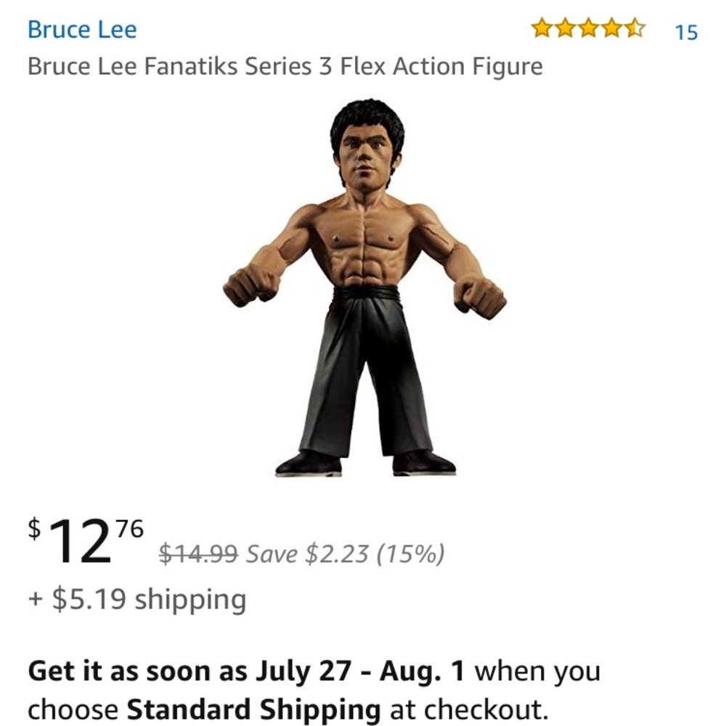This screenshot has width=726, height=726.
Task: Click the Standard Shipping text
Action: tap(253, 708)
